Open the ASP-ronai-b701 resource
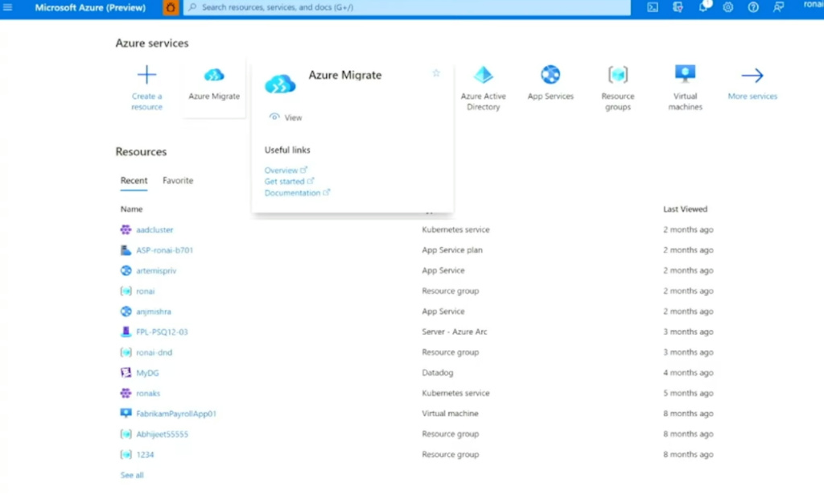This screenshot has height=499, width=824. tap(164, 250)
